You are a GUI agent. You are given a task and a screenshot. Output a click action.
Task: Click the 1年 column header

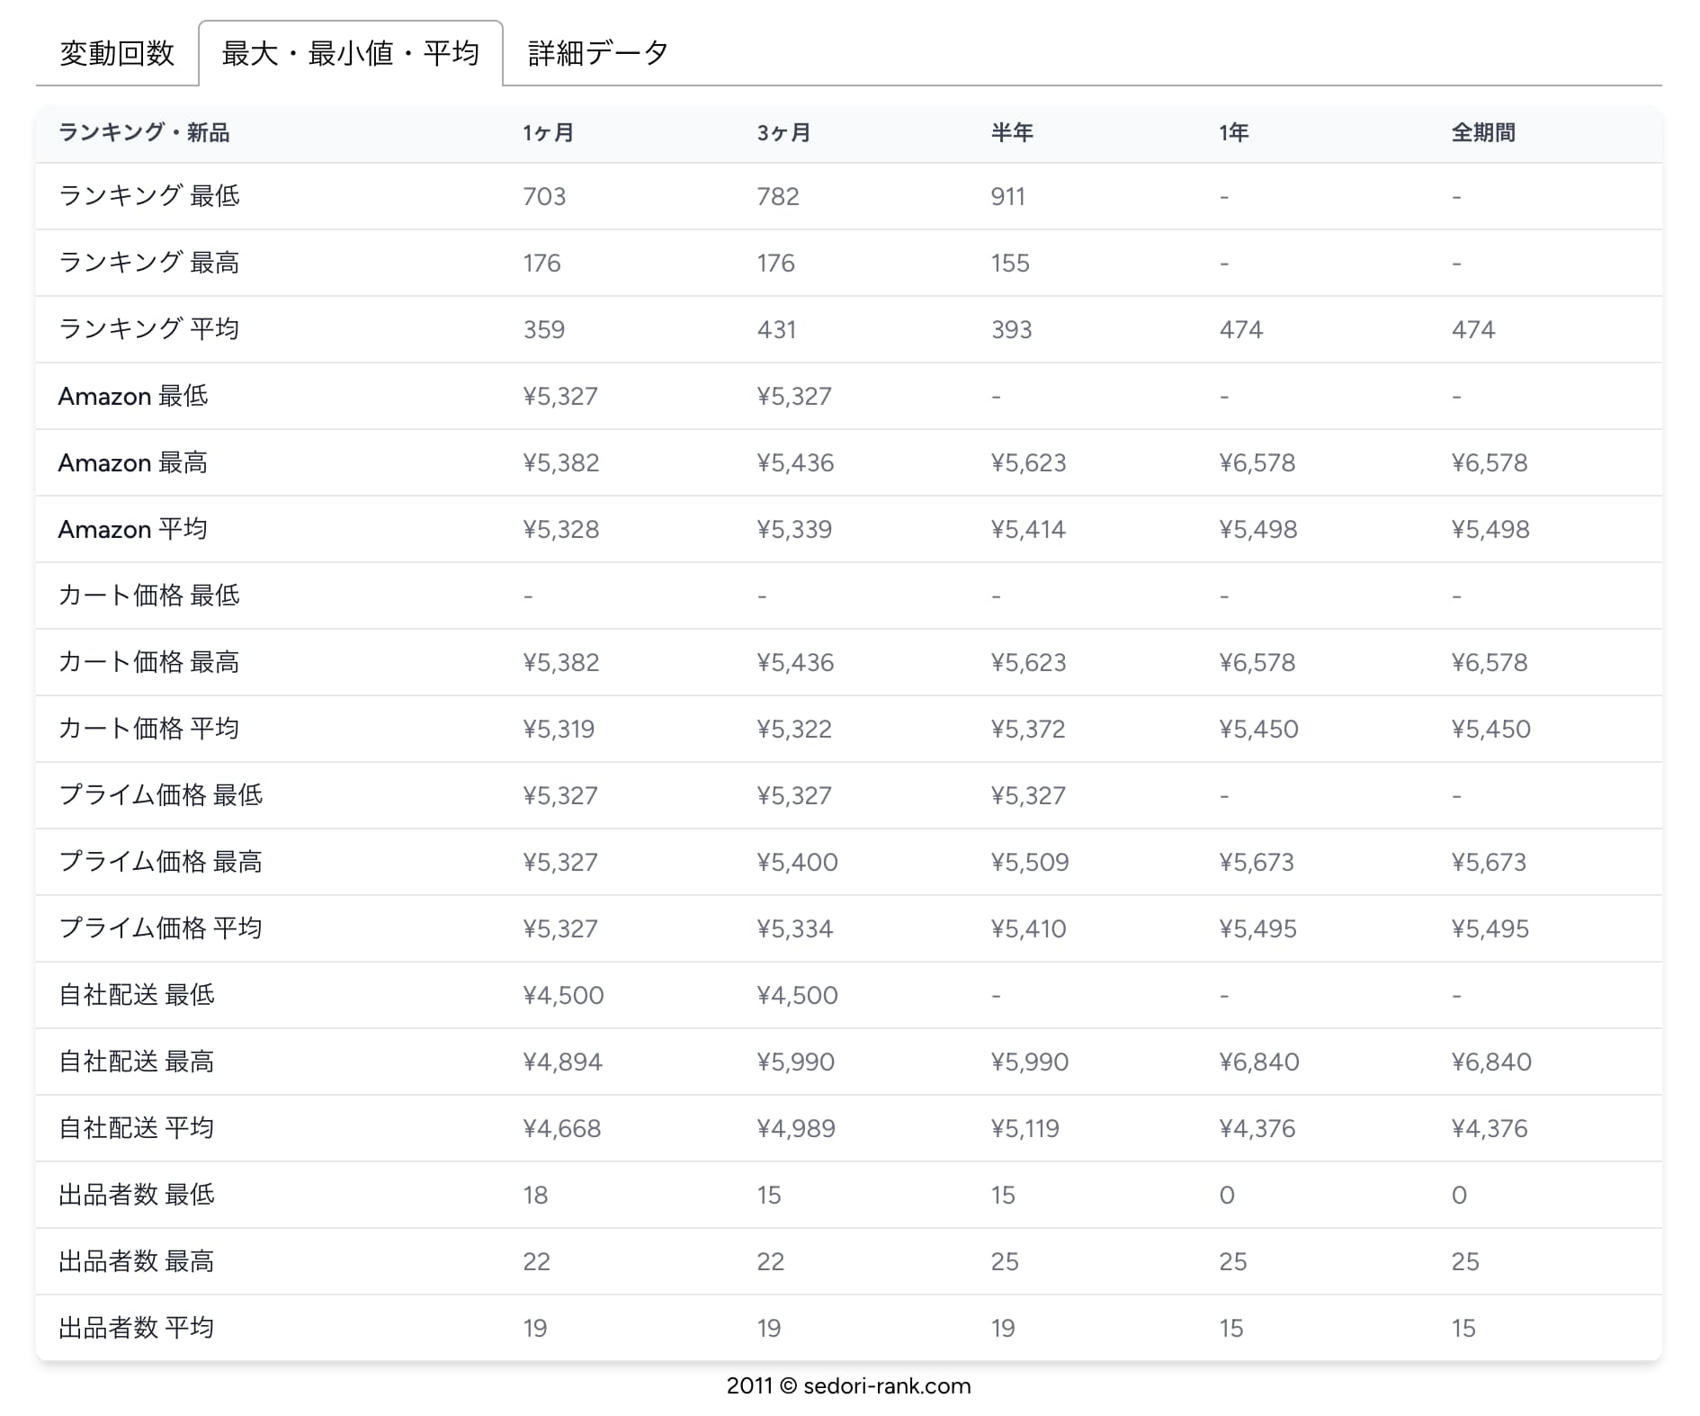(1233, 133)
